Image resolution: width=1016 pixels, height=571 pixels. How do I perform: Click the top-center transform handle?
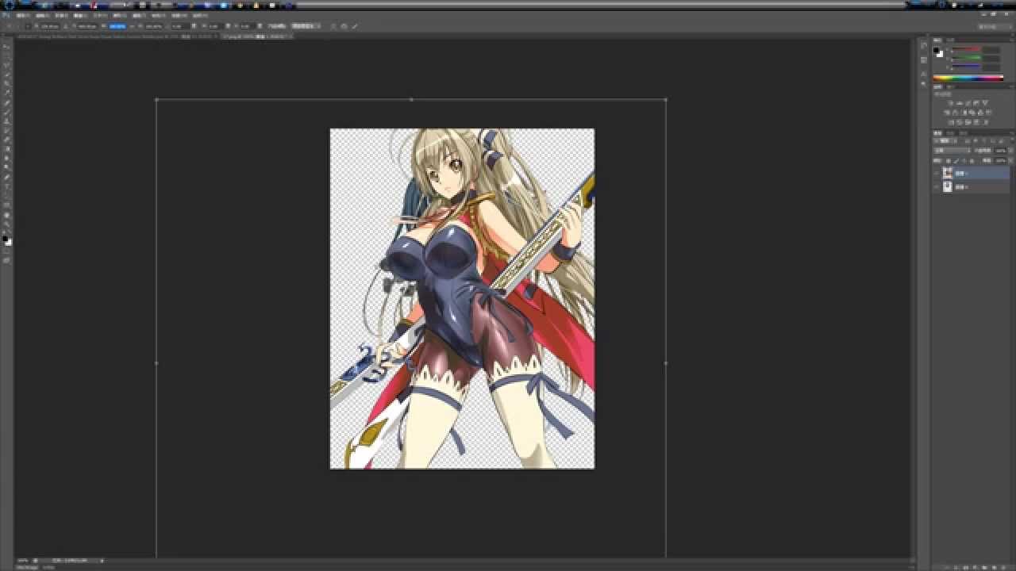411,99
